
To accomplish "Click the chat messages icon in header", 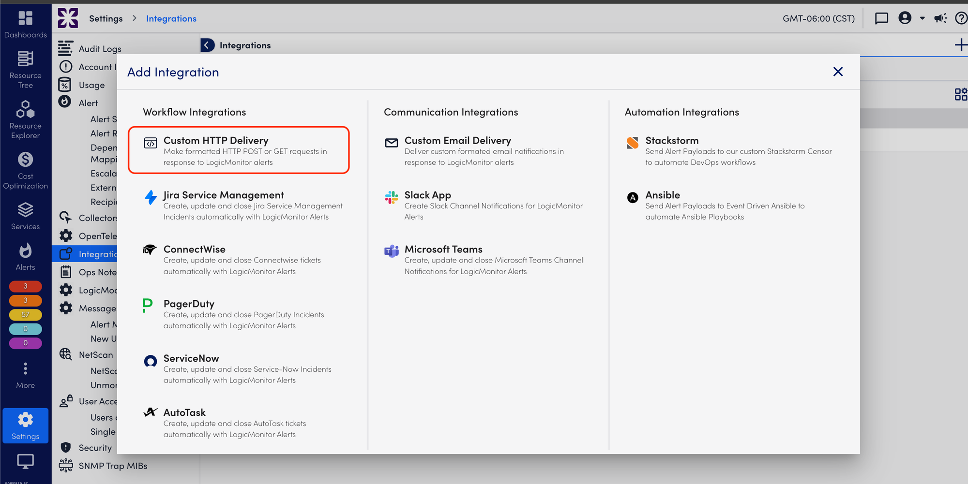I will [x=881, y=18].
